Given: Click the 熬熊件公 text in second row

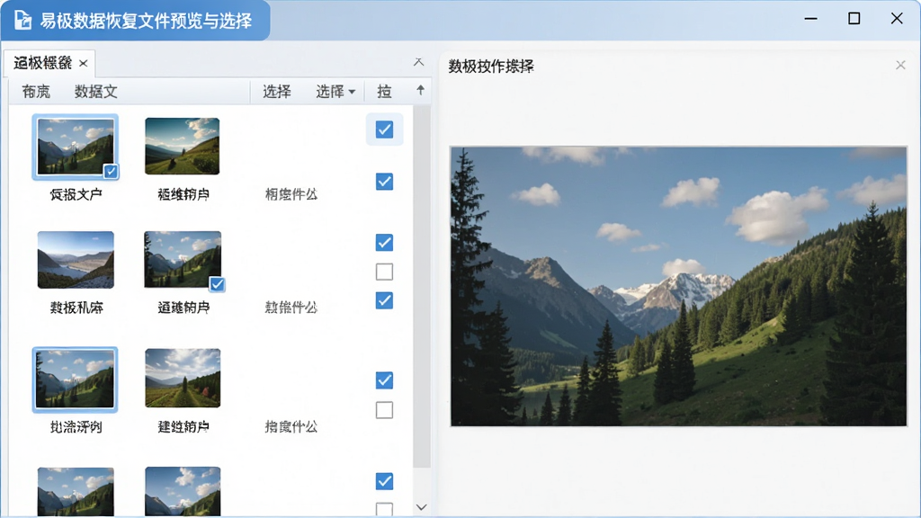Looking at the screenshot, I should 291,308.
